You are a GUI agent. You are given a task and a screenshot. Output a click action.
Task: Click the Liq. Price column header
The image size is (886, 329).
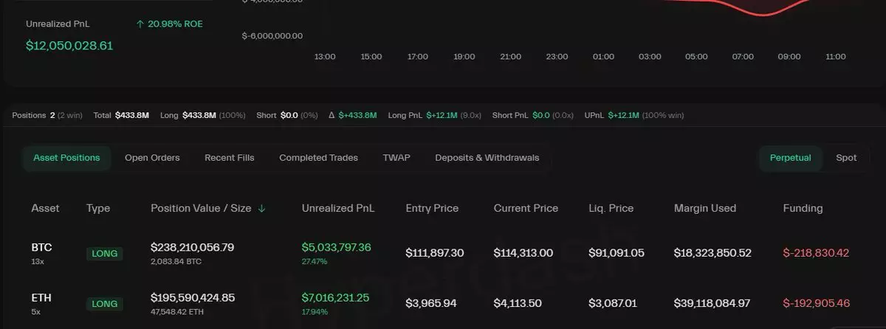click(611, 209)
